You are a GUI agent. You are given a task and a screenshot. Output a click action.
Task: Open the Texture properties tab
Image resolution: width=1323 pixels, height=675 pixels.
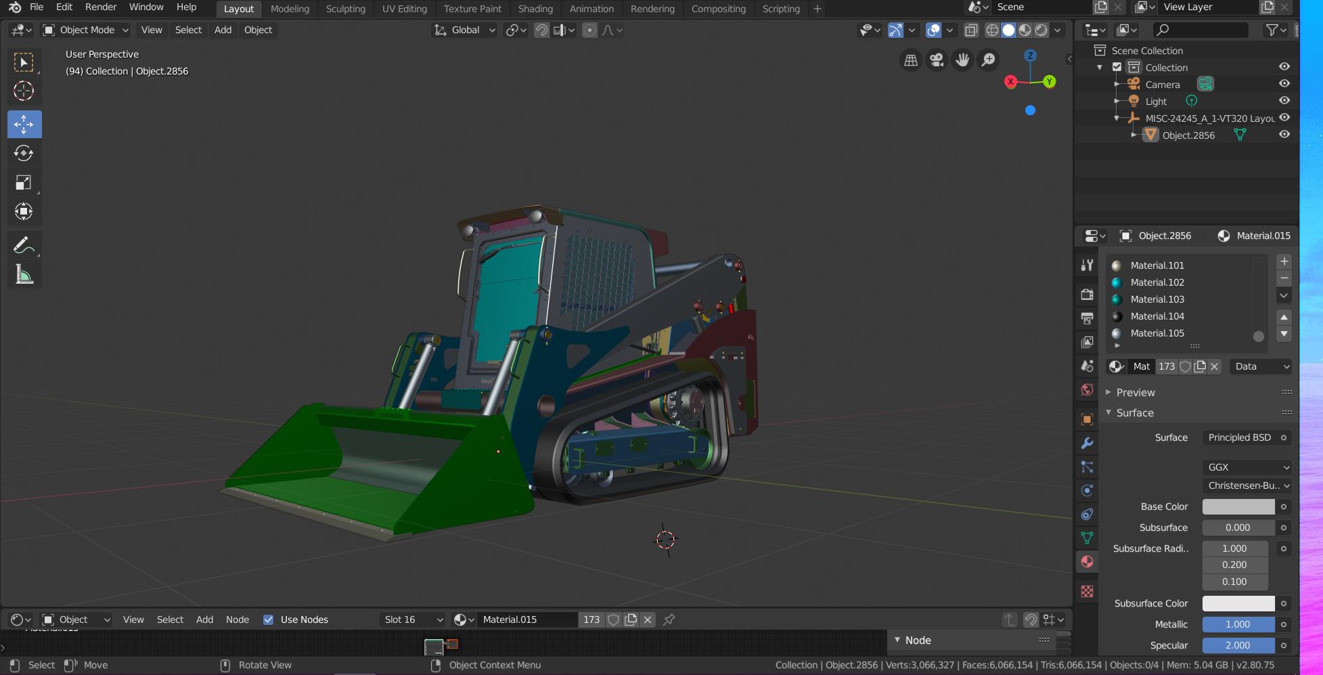click(x=1087, y=591)
